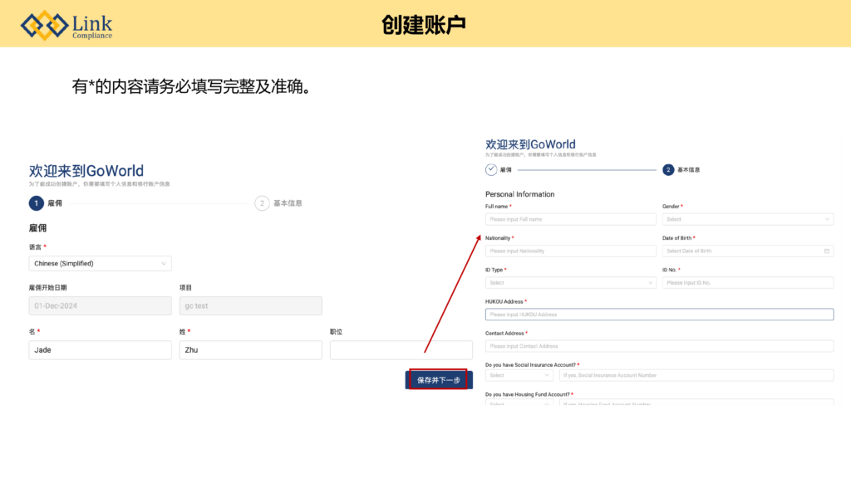
Task: Click step 2 circle in right form
Action: pos(668,169)
